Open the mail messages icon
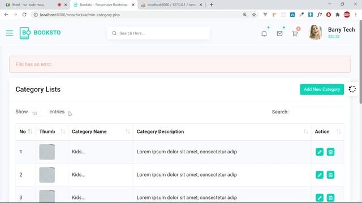Image resolution: width=362 pixels, height=203 pixels. tap(279, 34)
